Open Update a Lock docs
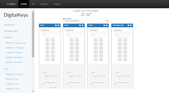 click(13, 89)
